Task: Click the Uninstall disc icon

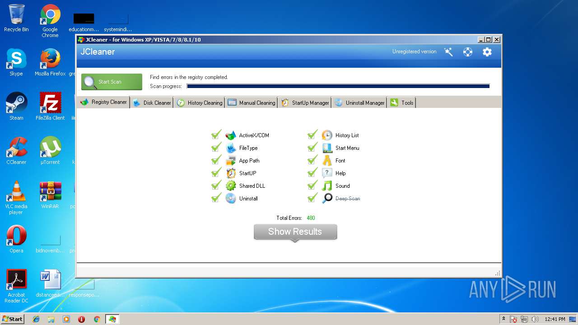Action: click(x=231, y=199)
